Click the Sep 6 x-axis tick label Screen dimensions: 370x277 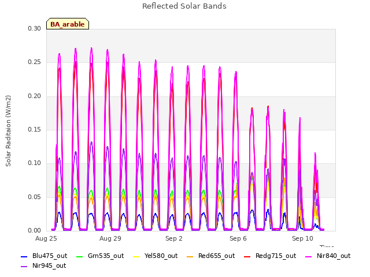[x=238, y=238]
